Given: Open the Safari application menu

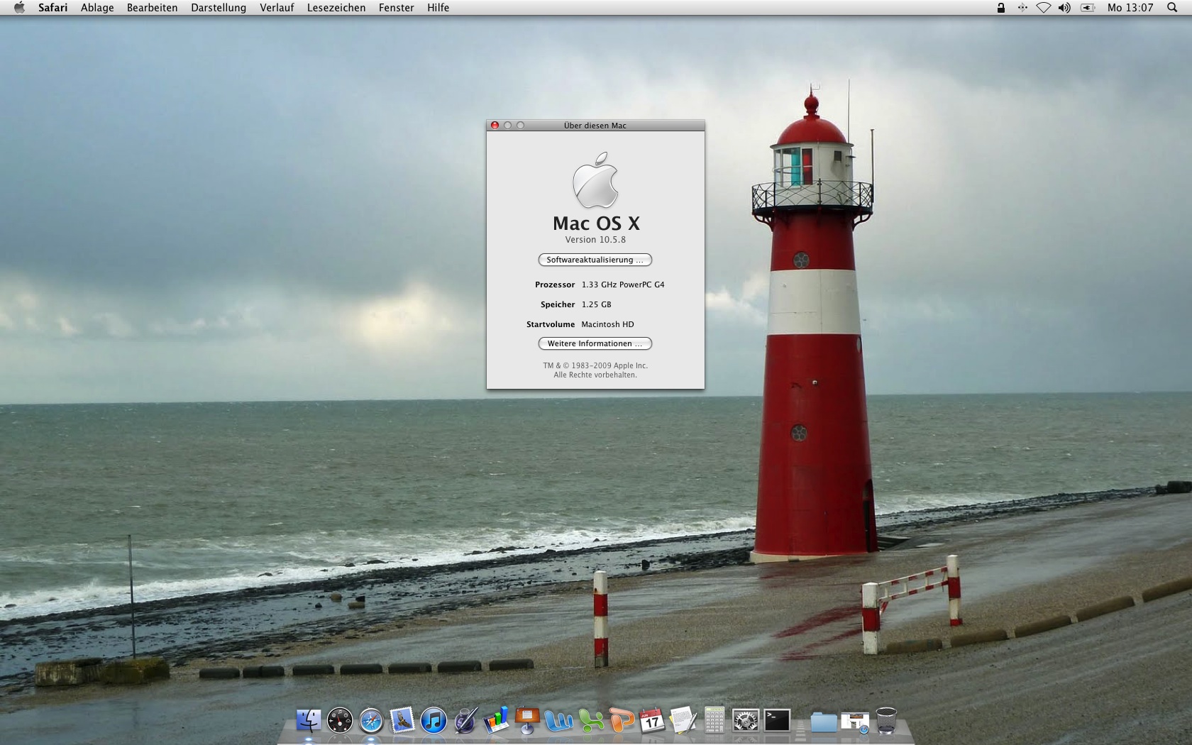Looking at the screenshot, I should coord(53,8).
